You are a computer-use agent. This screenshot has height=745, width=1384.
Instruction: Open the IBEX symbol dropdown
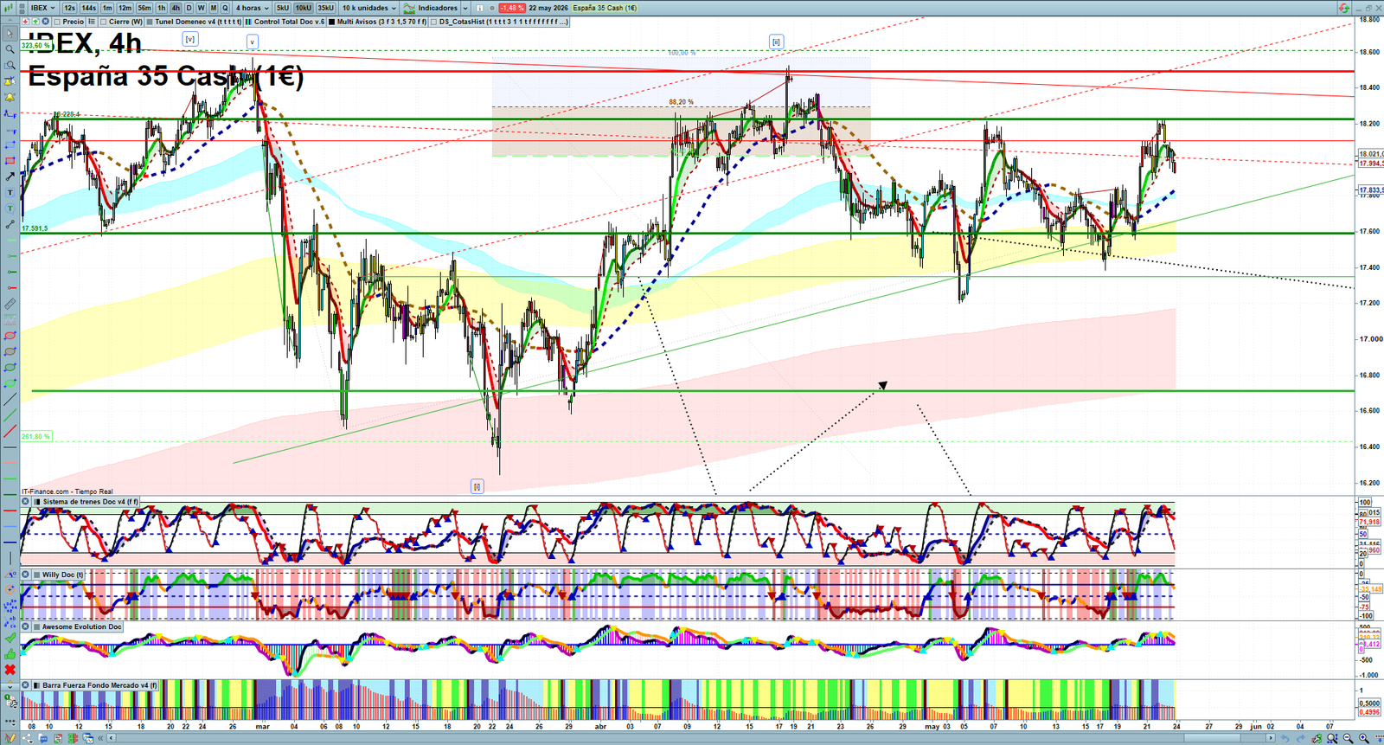point(42,8)
